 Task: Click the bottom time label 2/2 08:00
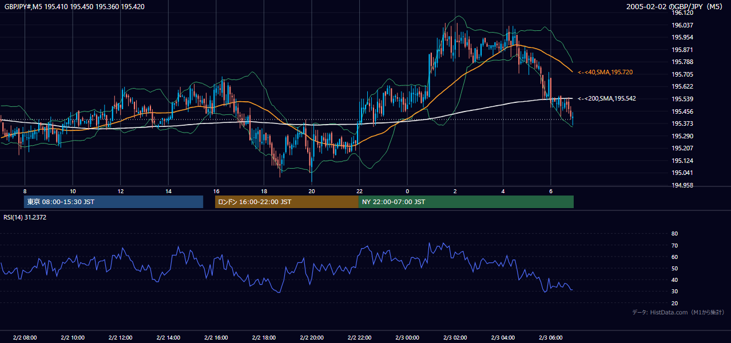(25, 338)
